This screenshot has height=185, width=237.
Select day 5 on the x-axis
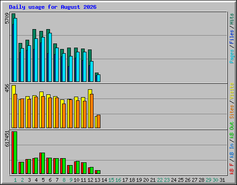click(43, 180)
